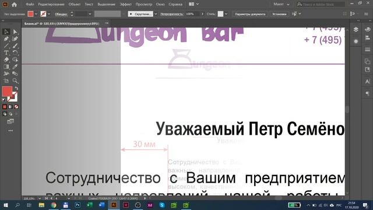Go to the Home screen icon
The height and width of the screenshot is (210, 373).
[x=14, y=4]
